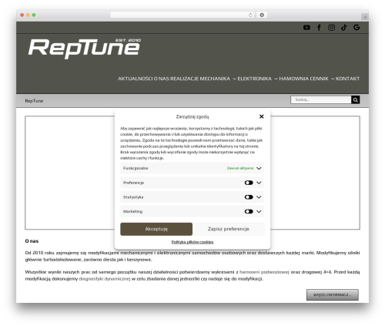385x326 pixels.
Task: Expand the Funkcjonalne section chevron
Action: click(x=259, y=168)
